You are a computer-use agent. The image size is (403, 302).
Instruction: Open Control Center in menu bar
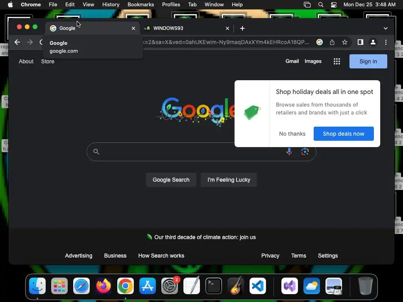(x=334, y=5)
